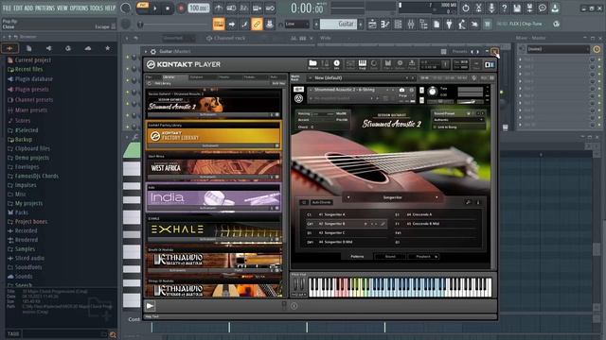Open plugin wrapper settings gear for Guitar
This screenshot has width=606, height=340.
[x=153, y=51]
